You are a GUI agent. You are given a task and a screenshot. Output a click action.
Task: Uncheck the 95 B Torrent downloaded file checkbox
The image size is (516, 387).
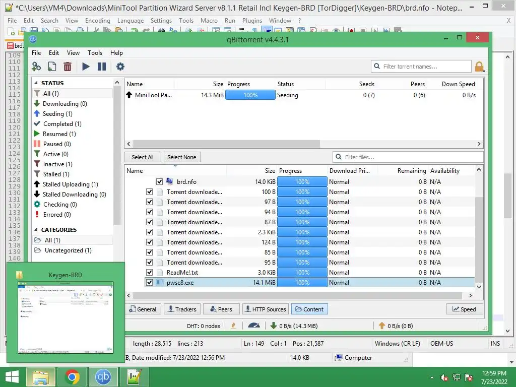pos(149,262)
